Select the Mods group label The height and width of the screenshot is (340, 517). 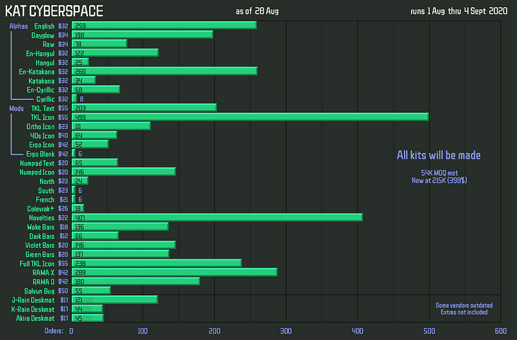[x=16, y=108]
